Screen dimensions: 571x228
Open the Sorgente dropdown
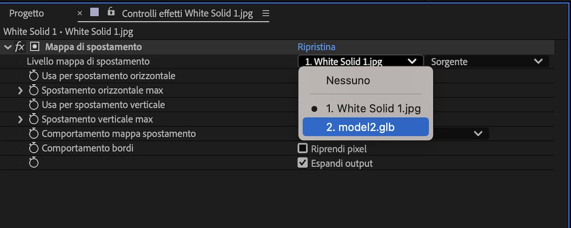(x=487, y=61)
